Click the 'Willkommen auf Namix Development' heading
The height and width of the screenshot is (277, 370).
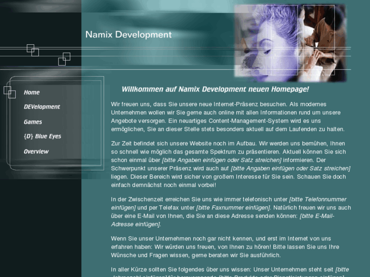[215, 89]
